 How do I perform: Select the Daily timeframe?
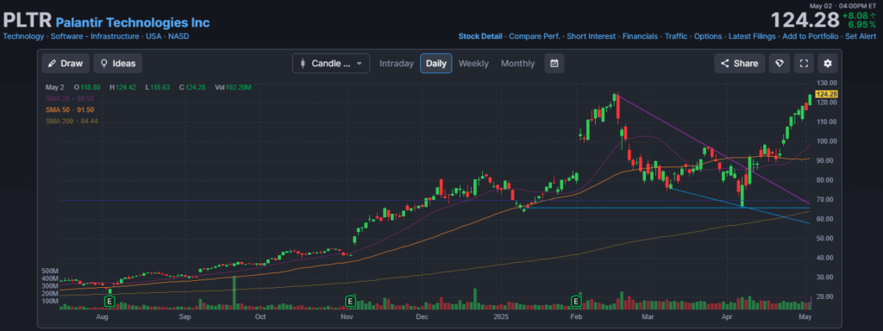[x=435, y=64]
